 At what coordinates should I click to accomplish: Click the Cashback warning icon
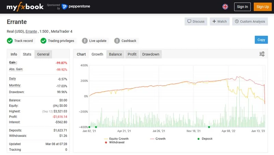click(x=117, y=41)
